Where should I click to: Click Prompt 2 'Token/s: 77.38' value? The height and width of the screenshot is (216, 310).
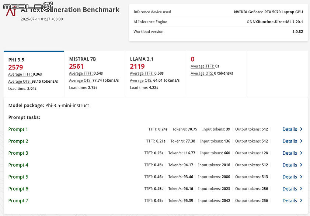tap(183, 141)
